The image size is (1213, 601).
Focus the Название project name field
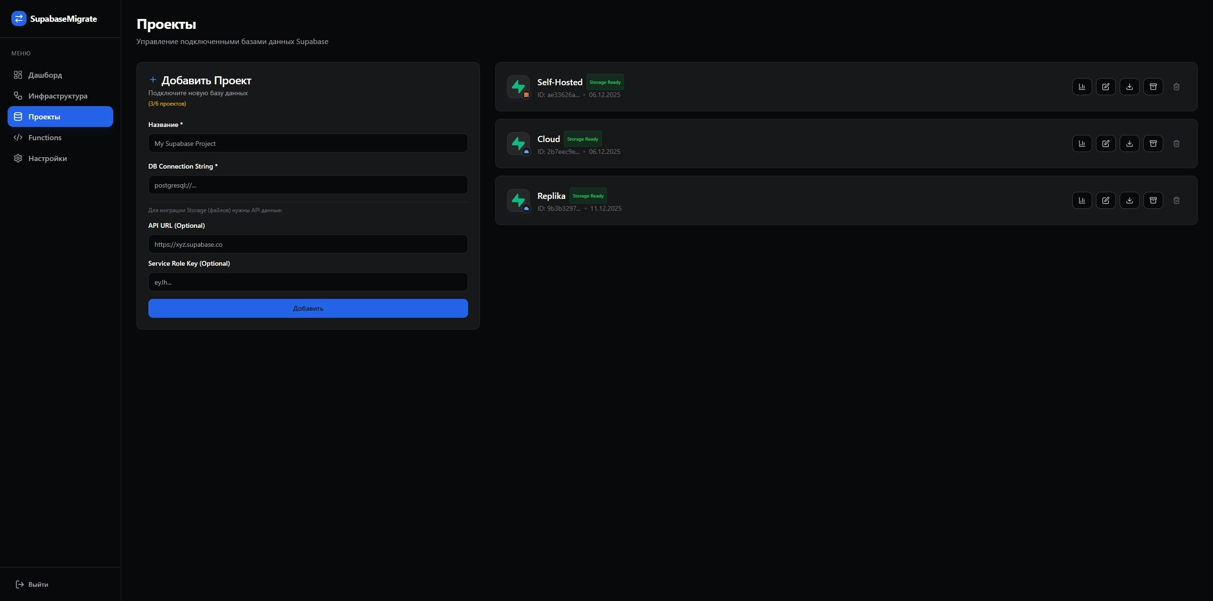coord(308,143)
